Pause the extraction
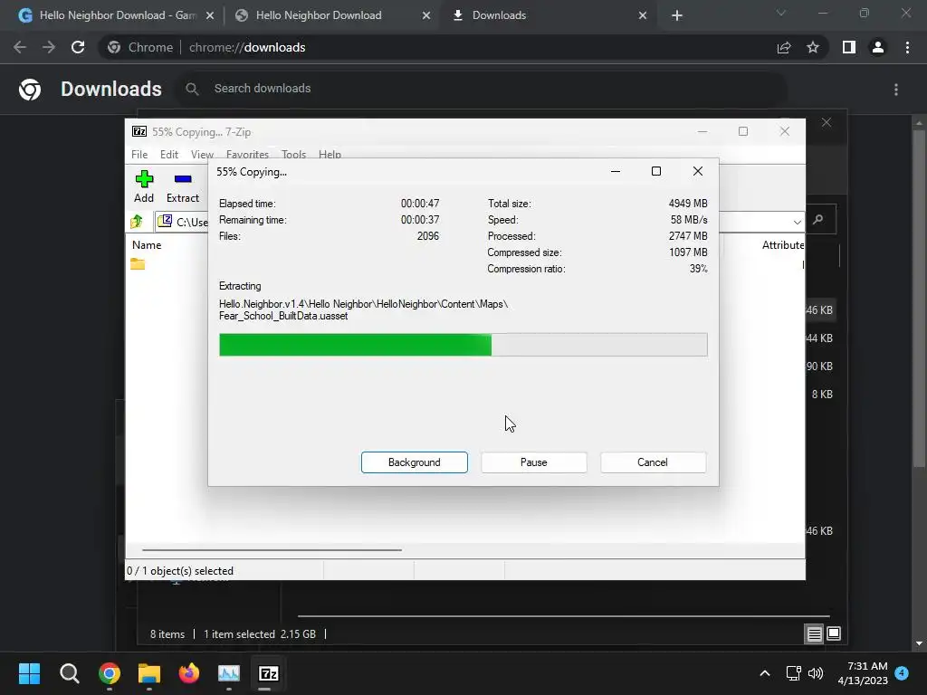927x695 pixels. 534,462
